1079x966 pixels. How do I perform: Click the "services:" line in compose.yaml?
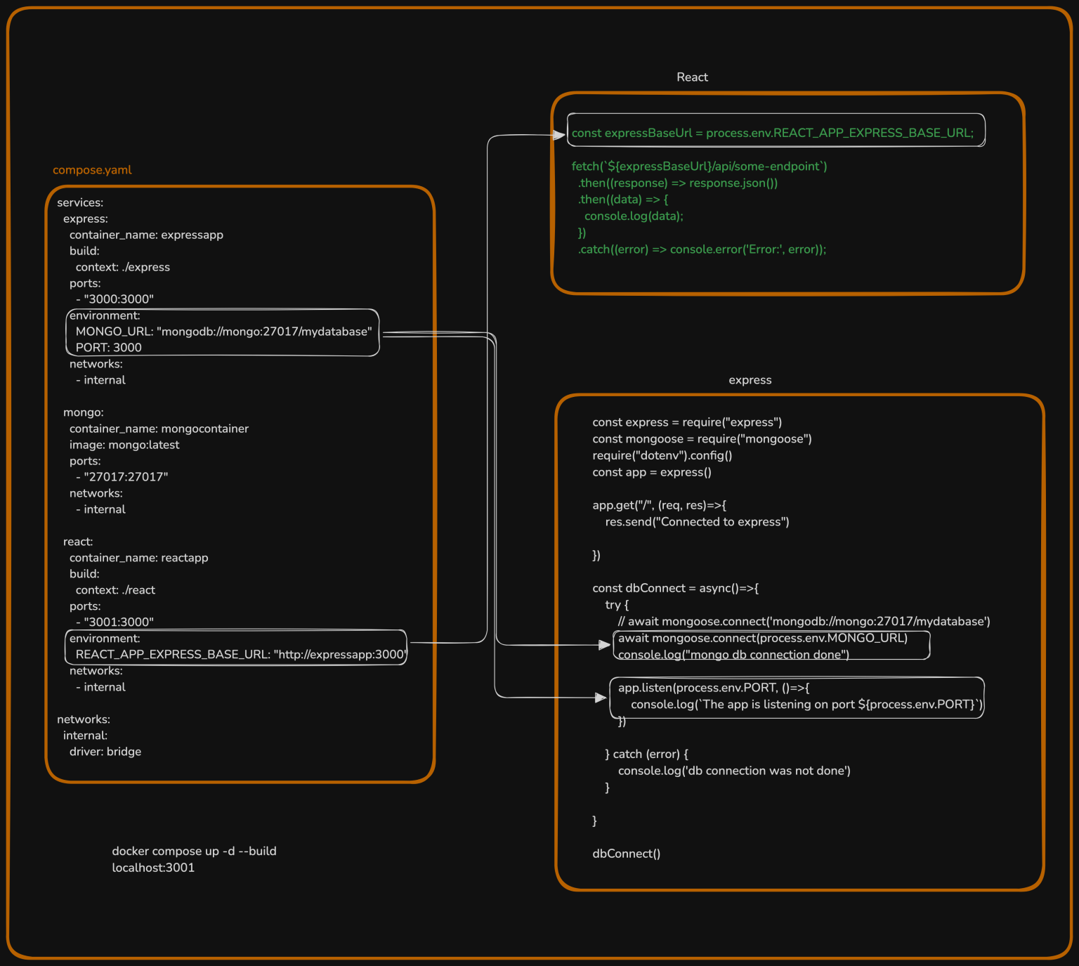pyautogui.click(x=80, y=202)
